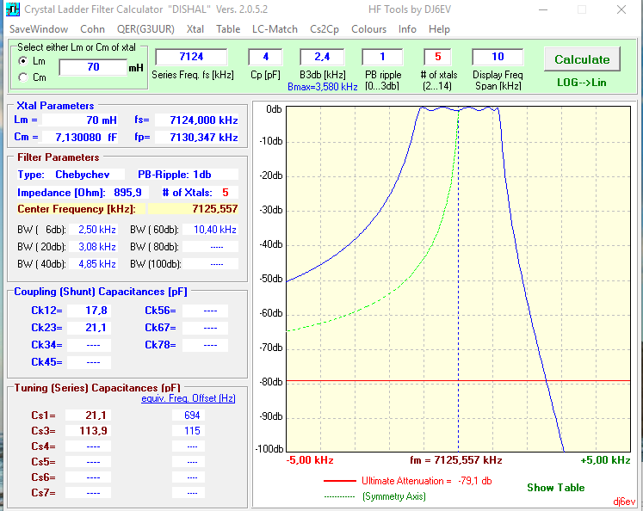
Task: Open the Xtal menu
Action: click(195, 29)
